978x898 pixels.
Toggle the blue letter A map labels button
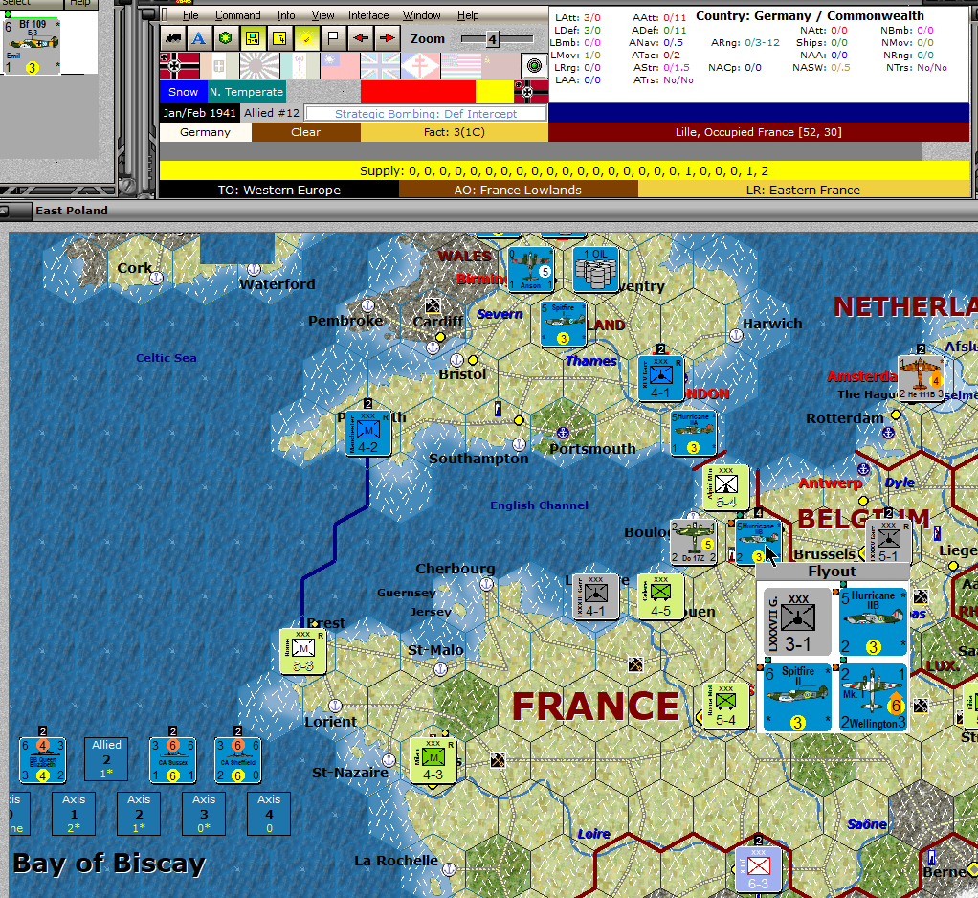click(199, 38)
